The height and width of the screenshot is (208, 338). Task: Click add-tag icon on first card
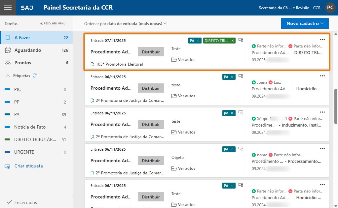pyautogui.click(x=241, y=40)
